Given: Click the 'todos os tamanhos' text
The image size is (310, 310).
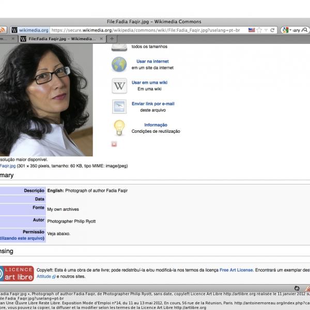Looking at the screenshot, I should point(149,47).
